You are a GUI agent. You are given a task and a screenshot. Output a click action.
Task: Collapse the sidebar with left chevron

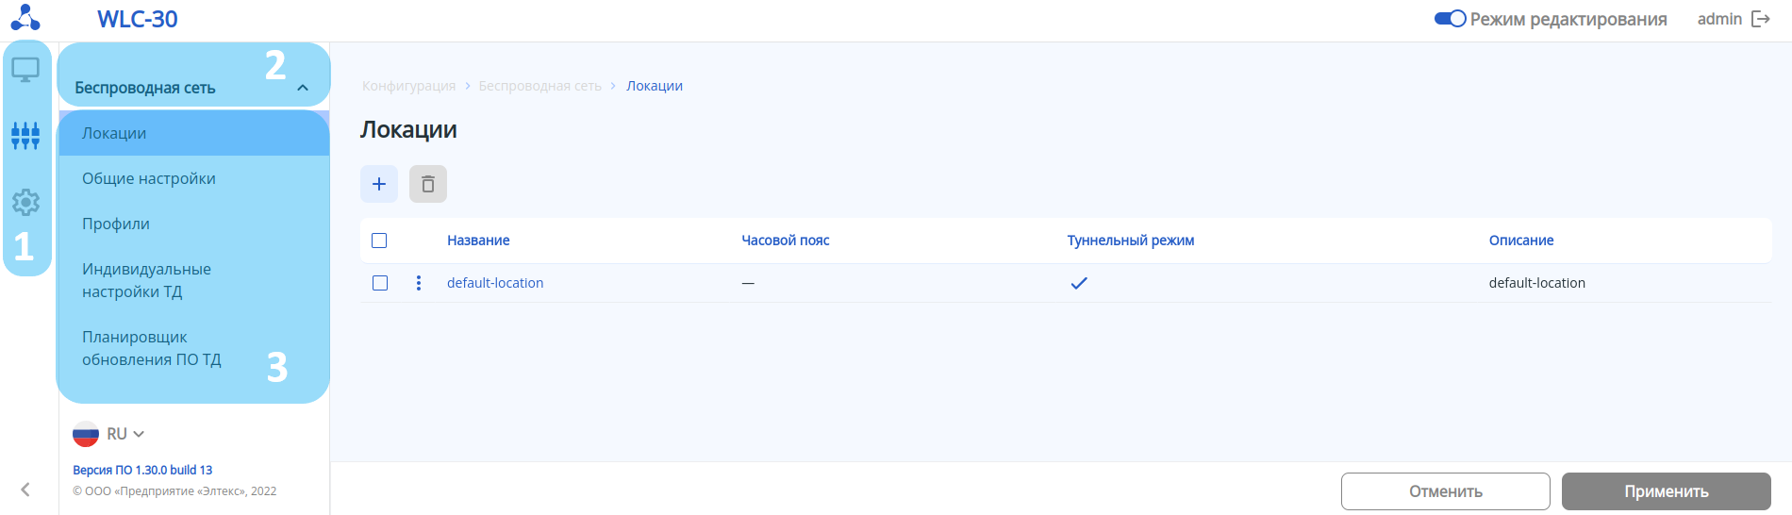pos(25,490)
